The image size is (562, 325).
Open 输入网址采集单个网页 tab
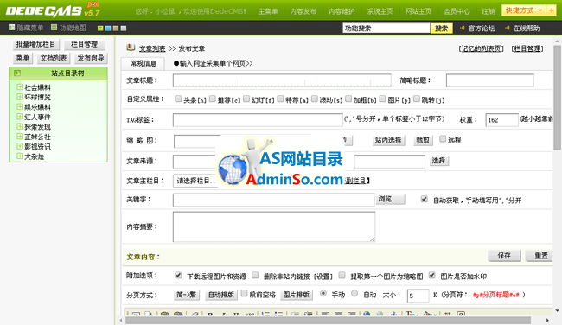point(214,63)
